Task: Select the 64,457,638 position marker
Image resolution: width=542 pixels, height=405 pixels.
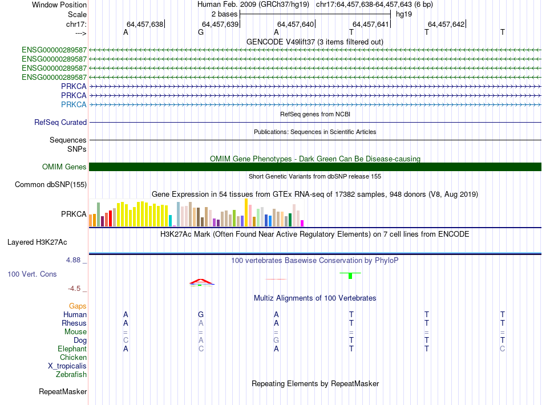Action: pyautogui.click(x=145, y=24)
